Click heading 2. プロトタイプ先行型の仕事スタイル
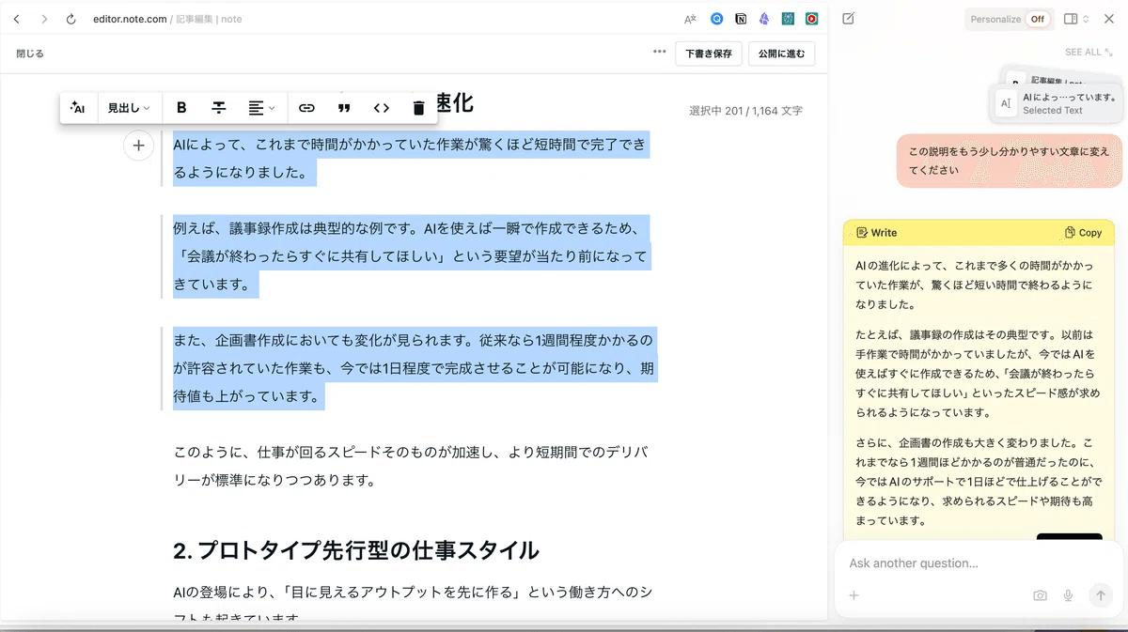 coord(356,550)
